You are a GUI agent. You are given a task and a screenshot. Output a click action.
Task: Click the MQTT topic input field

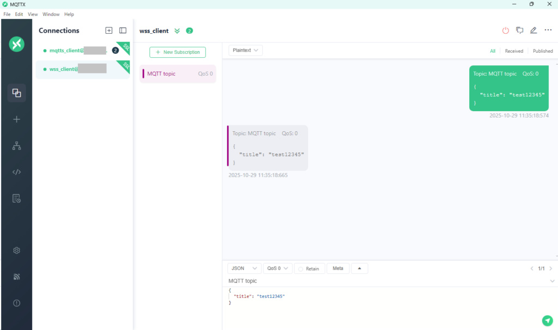coord(381,281)
